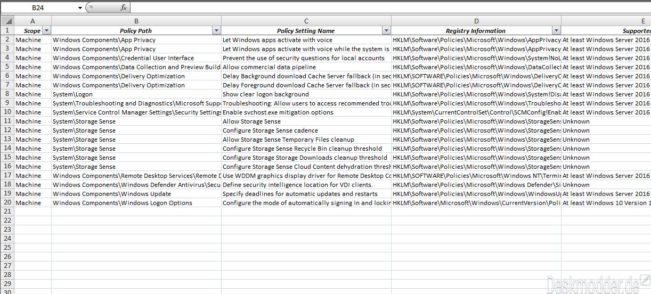Select row 29 header
This screenshot has height=294, width=651.
[x=7, y=284]
